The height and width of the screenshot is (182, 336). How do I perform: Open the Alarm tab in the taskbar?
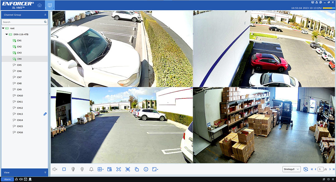point(8,179)
